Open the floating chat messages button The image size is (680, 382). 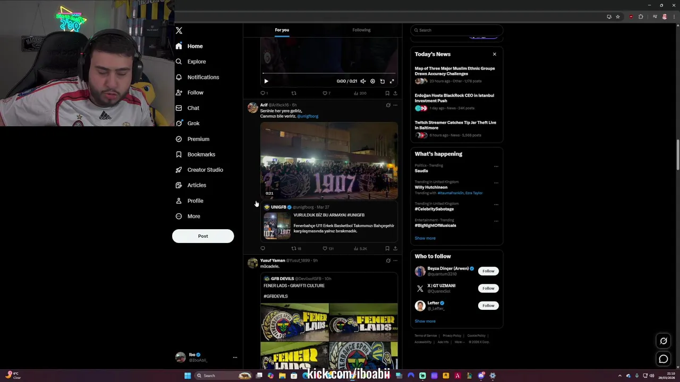point(664,359)
